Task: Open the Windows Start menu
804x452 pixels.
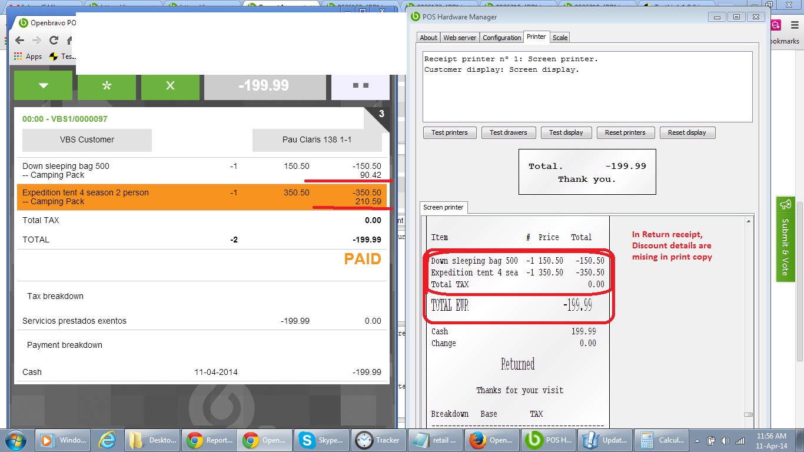Action: [x=16, y=440]
